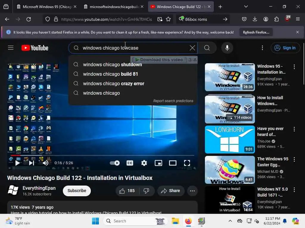
Task: Open the Windows Start menu
Action: 95,221
